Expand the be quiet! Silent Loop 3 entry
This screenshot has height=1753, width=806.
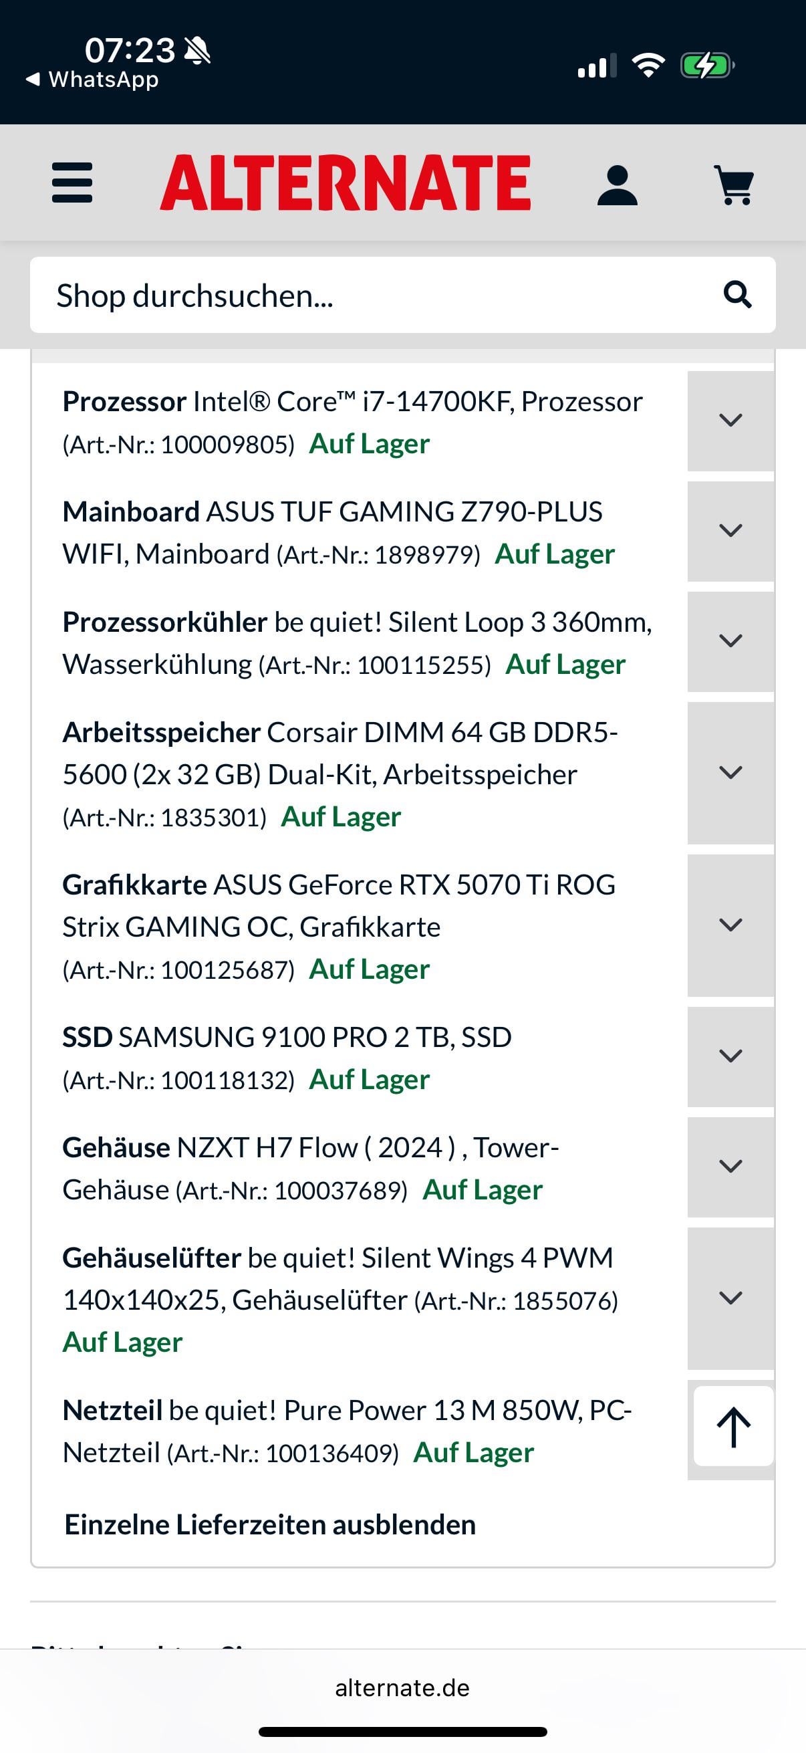click(x=730, y=641)
